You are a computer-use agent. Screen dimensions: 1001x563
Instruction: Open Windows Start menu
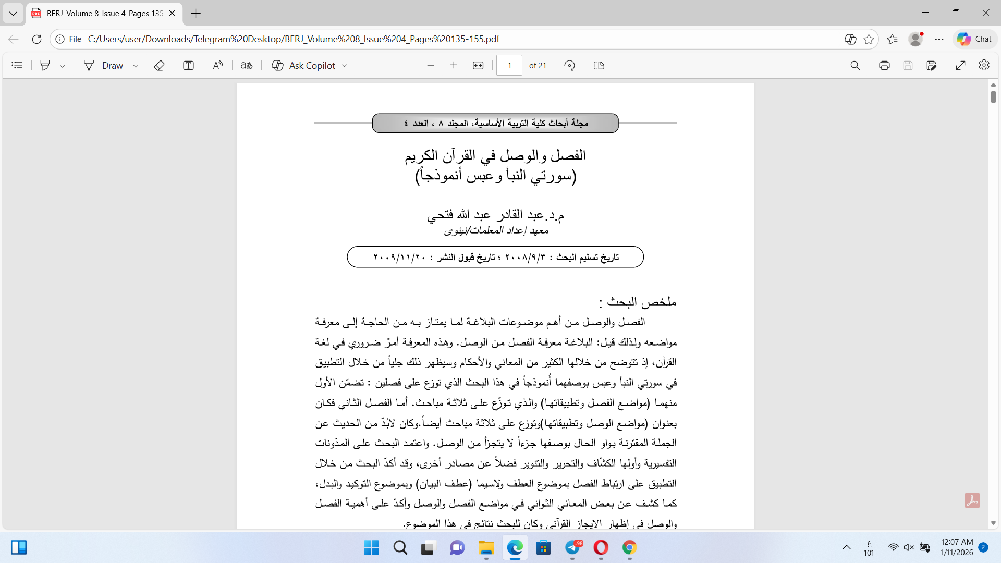tap(372, 548)
